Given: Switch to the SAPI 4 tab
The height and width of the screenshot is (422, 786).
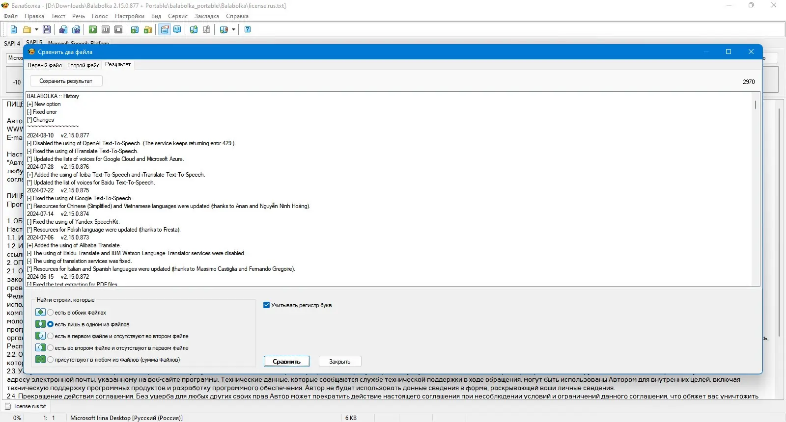Looking at the screenshot, I should (x=12, y=43).
